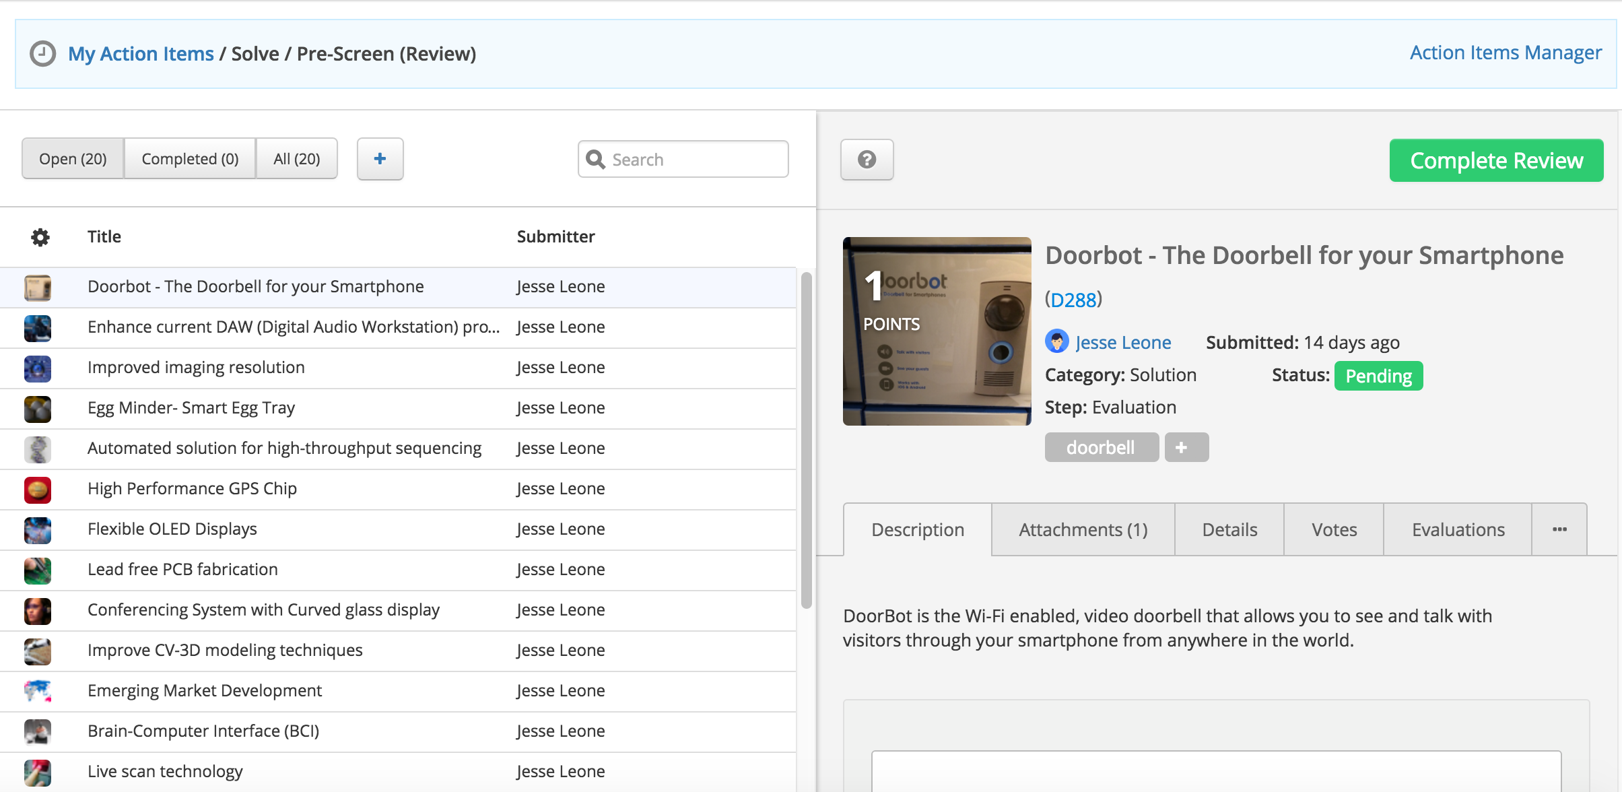Open the column settings gear icon
This screenshot has width=1622, height=792.
pos(40,237)
